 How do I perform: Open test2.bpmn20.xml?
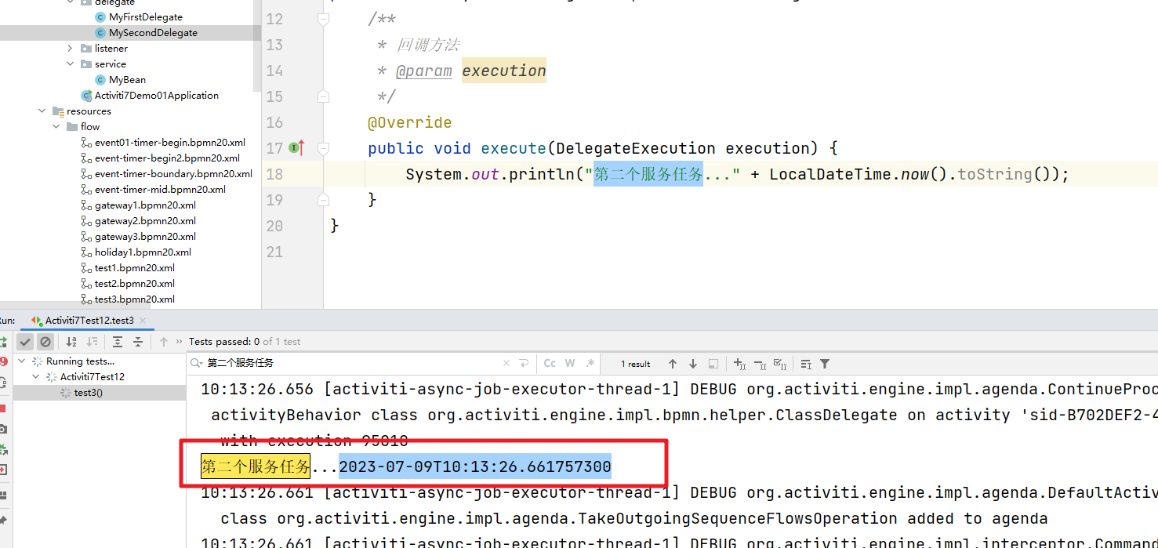tap(135, 284)
